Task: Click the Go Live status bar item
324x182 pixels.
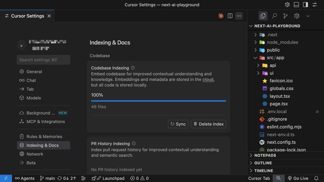Action: 298,178
